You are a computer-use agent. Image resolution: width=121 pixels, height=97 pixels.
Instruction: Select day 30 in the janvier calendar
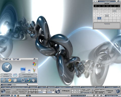click(99, 18)
